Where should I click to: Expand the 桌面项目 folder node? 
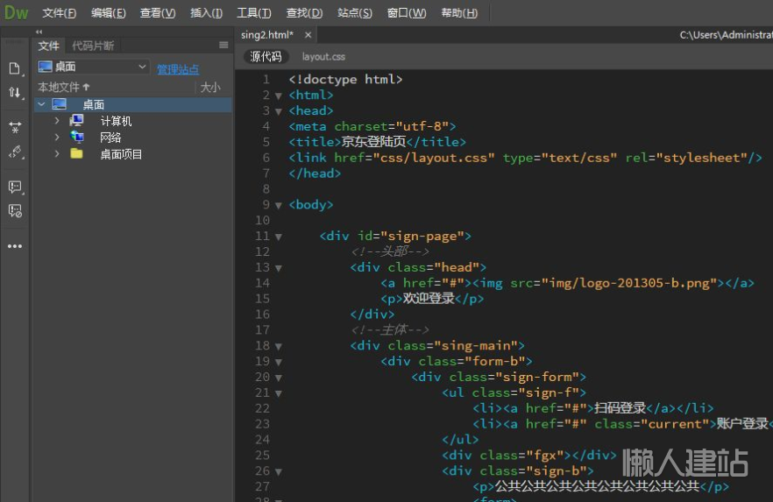coord(57,153)
